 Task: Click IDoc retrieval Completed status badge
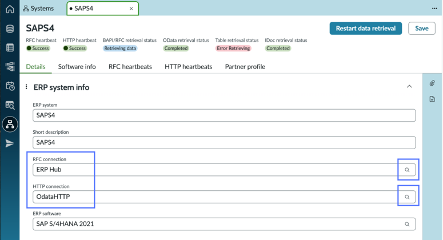click(x=278, y=48)
